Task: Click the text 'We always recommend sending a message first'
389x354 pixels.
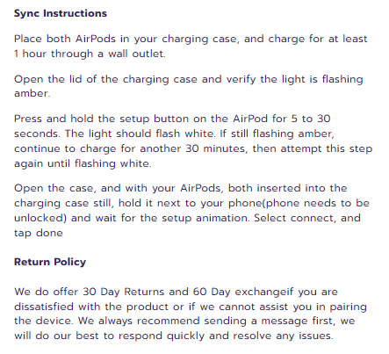Action: pyautogui.click(x=206, y=321)
